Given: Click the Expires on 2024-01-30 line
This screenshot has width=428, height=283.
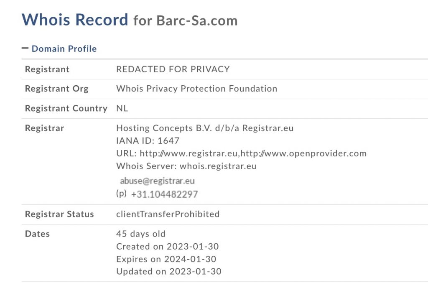Looking at the screenshot, I should [x=166, y=259].
